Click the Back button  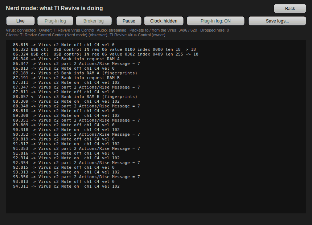[x=290, y=9]
